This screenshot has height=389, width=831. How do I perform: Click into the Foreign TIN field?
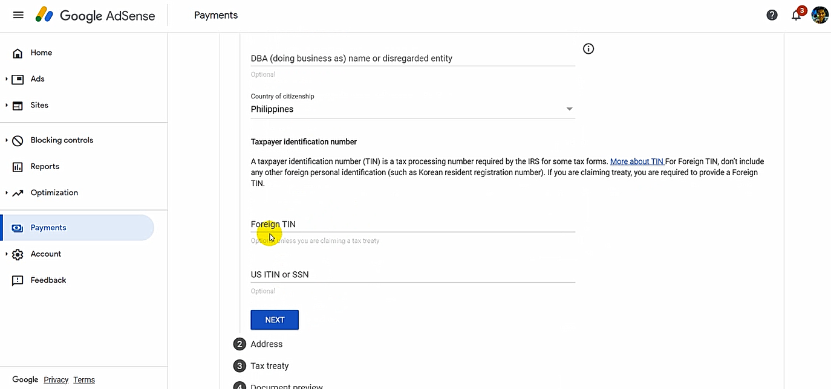click(x=412, y=224)
